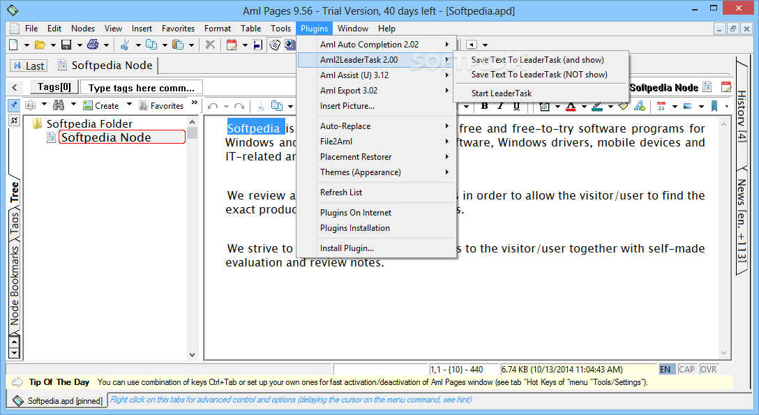Toggle the OVR overwrite indicator

coord(708,370)
